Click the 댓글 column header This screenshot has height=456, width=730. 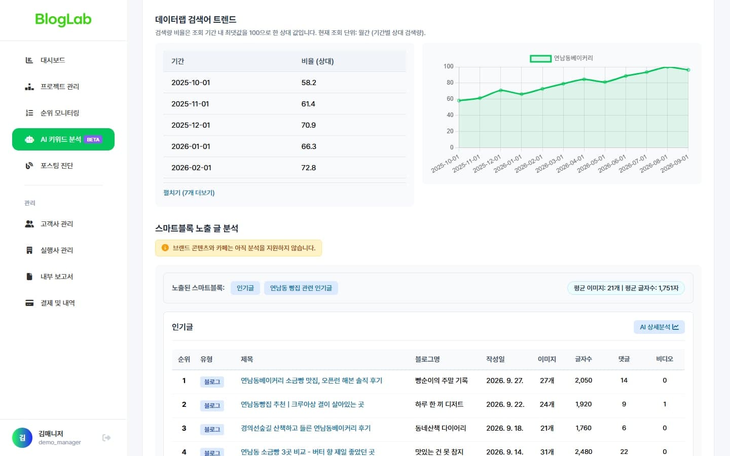[x=624, y=359]
